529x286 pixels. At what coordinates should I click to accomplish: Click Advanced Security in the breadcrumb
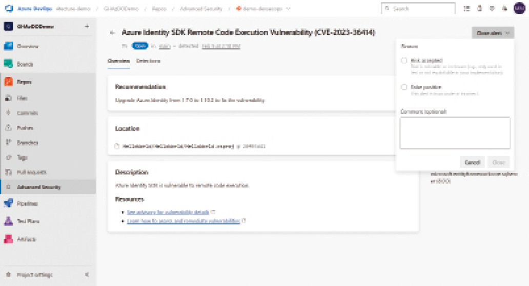[201, 9]
